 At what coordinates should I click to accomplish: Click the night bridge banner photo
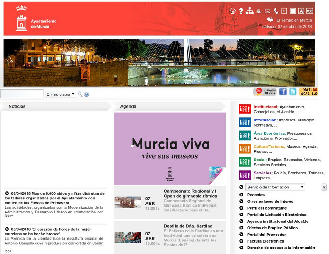pos(159,63)
